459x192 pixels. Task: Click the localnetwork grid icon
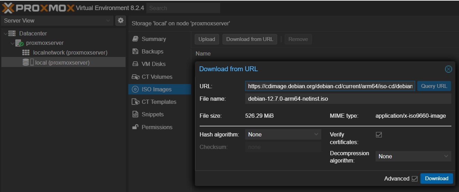click(x=26, y=52)
